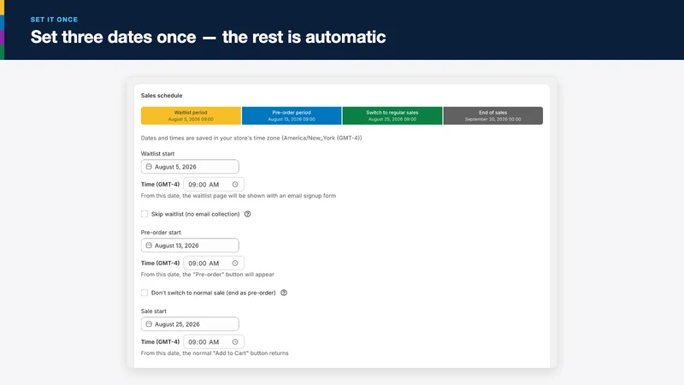Click the "Add to Cart" button returns text

pos(215,353)
